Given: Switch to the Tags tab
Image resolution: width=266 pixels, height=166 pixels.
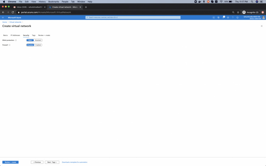Looking at the screenshot, I should click(34, 35).
